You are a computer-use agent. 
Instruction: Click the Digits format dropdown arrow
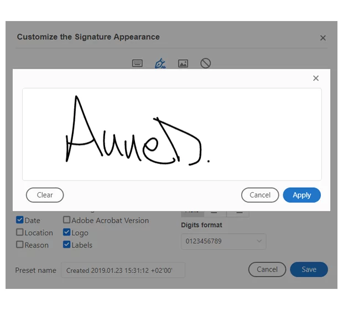pos(259,241)
